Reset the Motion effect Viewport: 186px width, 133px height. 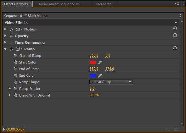coord(175,28)
